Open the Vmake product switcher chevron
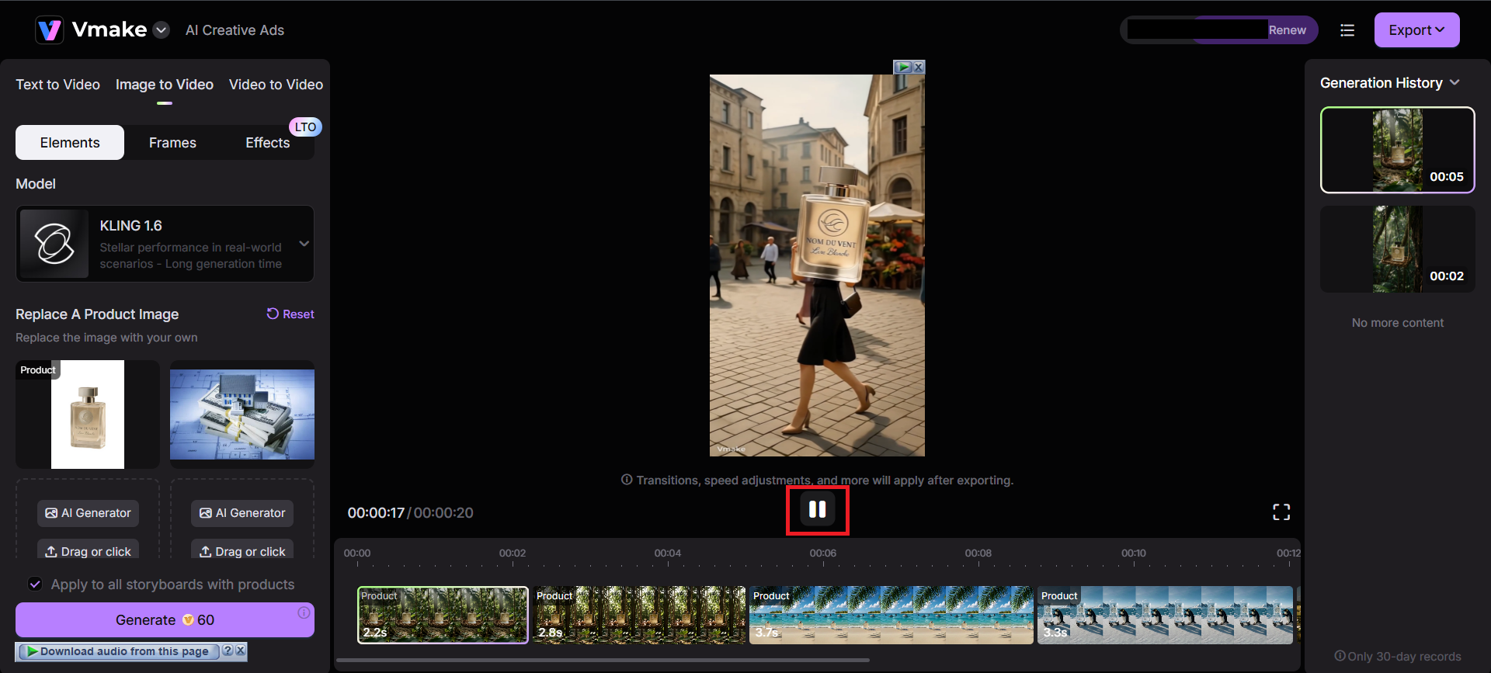The width and height of the screenshot is (1491, 673). (x=162, y=30)
